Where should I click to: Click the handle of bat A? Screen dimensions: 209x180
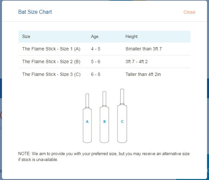(x=87, y=100)
